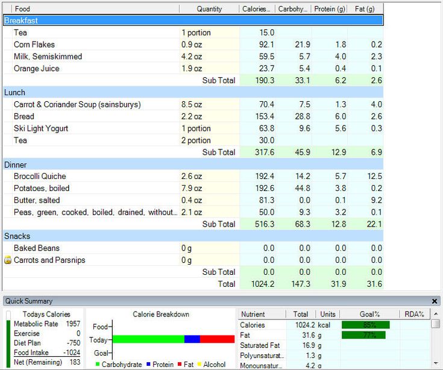This screenshot has width=443, height=370.
Task: Select the Saturated Fat nutrient row
Action: [x=335, y=345]
